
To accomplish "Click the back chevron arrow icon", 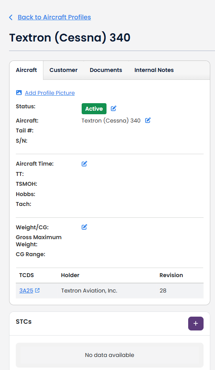I will (11, 17).
